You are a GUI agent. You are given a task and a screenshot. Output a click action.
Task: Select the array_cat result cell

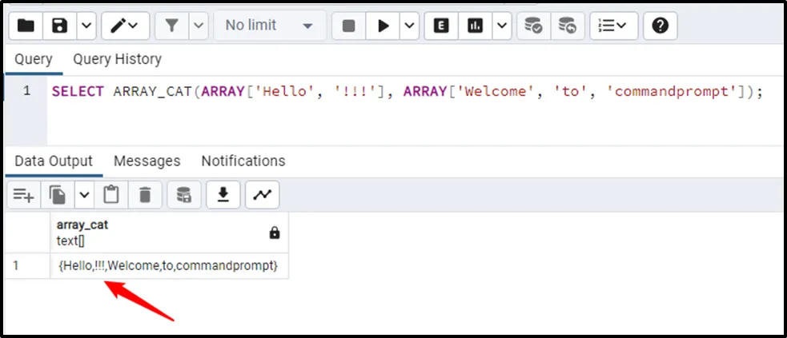click(168, 265)
